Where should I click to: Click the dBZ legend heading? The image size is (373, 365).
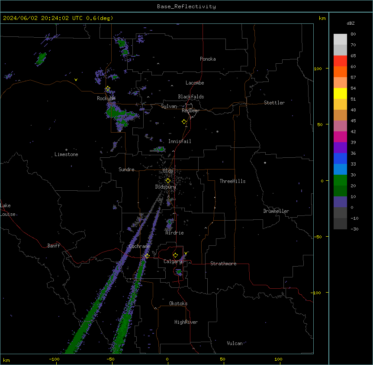[x=350, y=23]
